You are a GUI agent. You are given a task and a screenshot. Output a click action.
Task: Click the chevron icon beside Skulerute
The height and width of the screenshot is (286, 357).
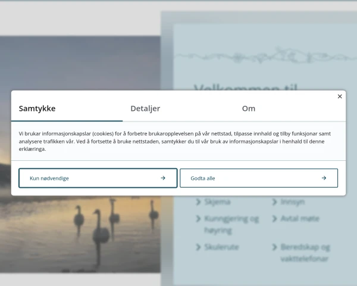coord(198,247)
